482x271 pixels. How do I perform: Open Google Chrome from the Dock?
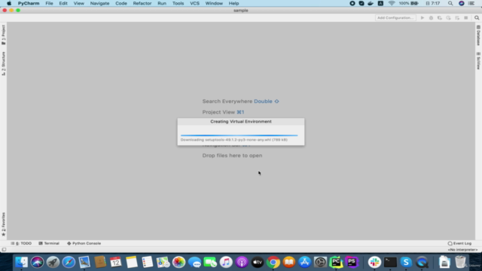[273, 262]
